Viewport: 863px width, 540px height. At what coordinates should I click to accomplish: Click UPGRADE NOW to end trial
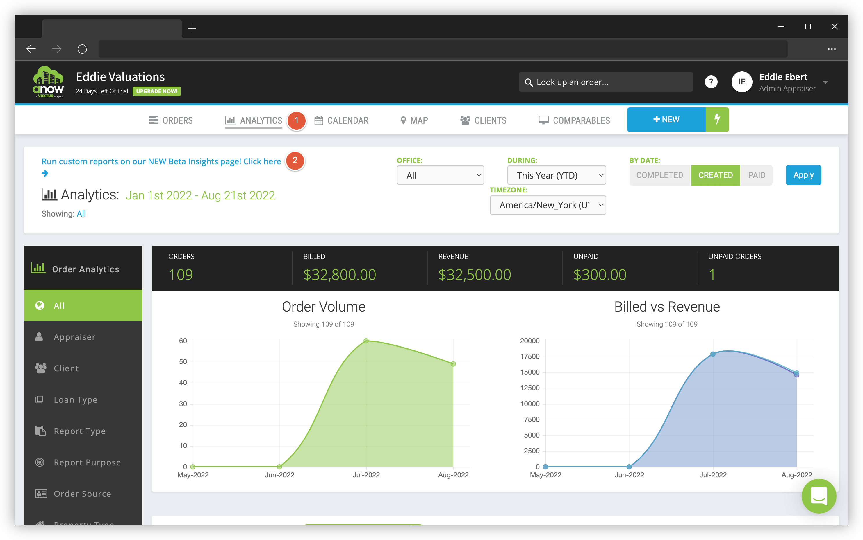click(x=156, y=91)
